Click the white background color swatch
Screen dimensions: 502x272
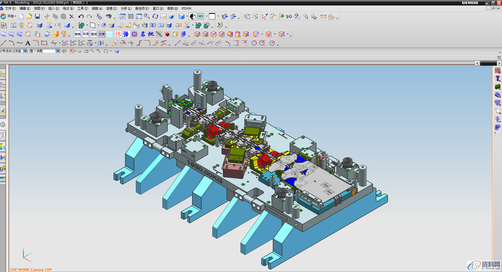coord(212,17)
